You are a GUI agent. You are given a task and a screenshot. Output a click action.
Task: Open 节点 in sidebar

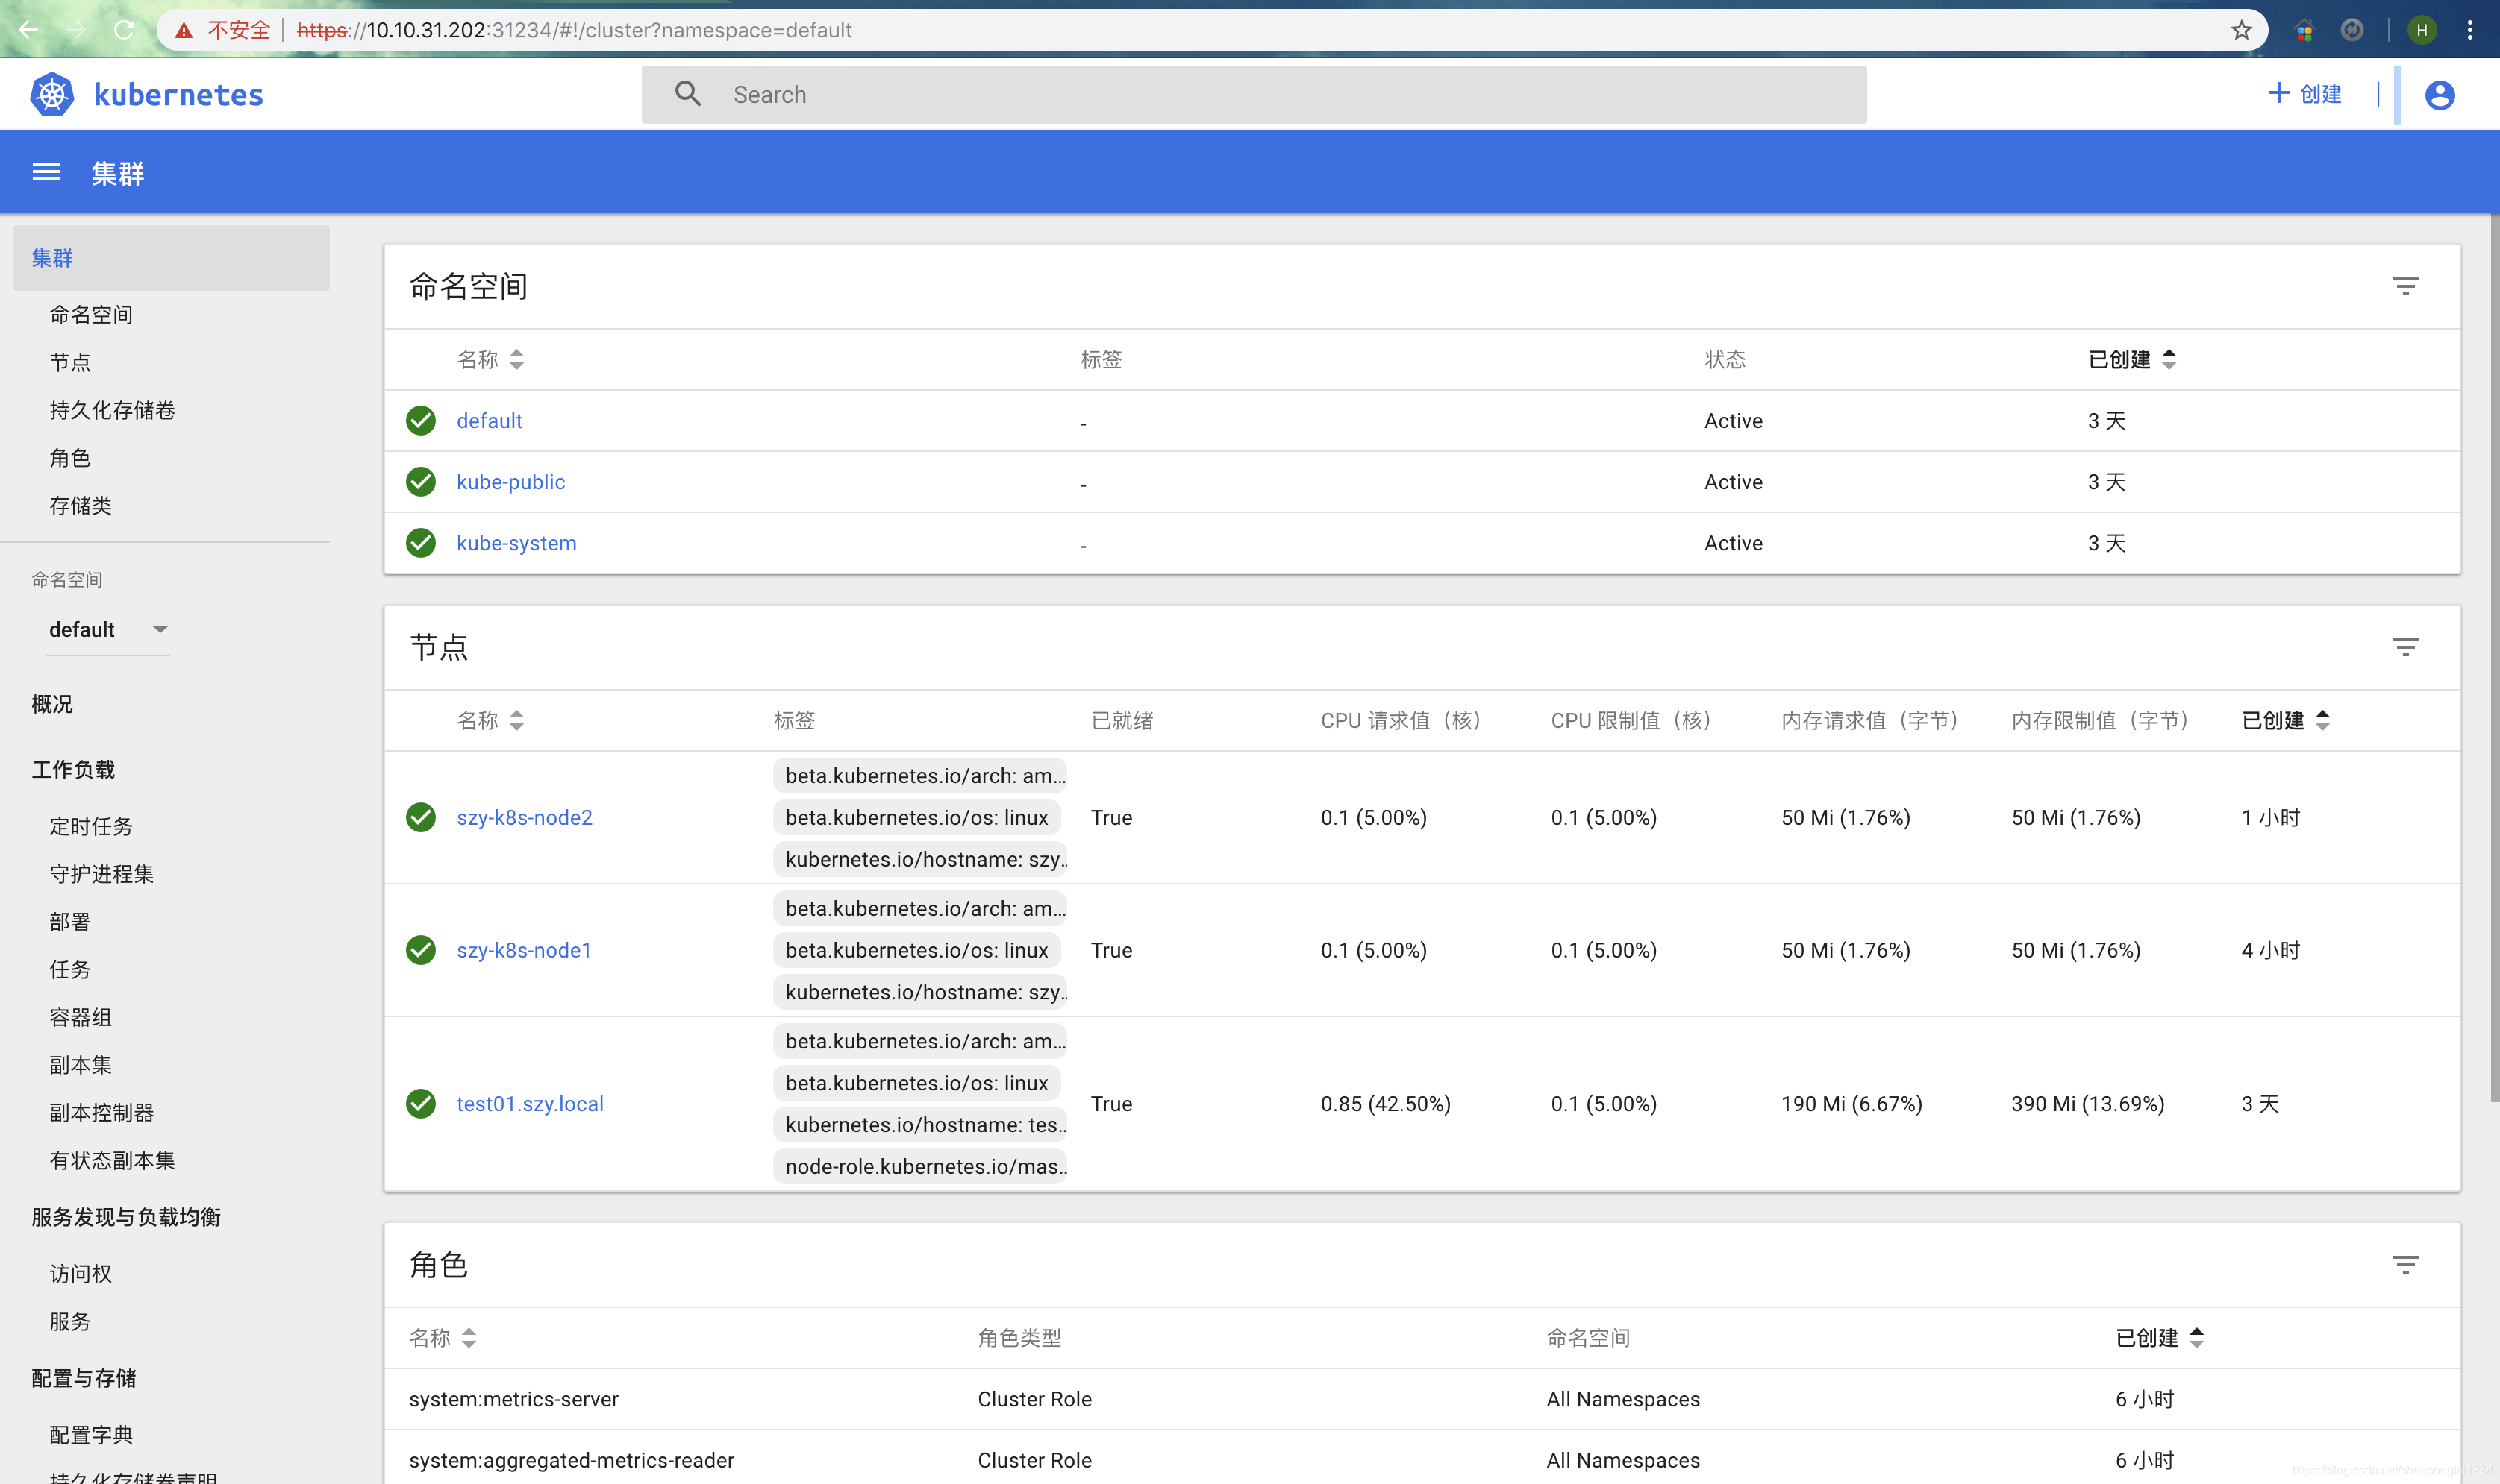(x=70, y=363)
